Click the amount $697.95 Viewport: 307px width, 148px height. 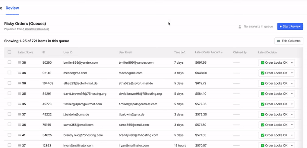[x=201, y=63]
